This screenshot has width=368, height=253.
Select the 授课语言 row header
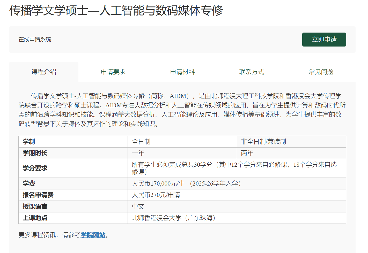(73, 206)
